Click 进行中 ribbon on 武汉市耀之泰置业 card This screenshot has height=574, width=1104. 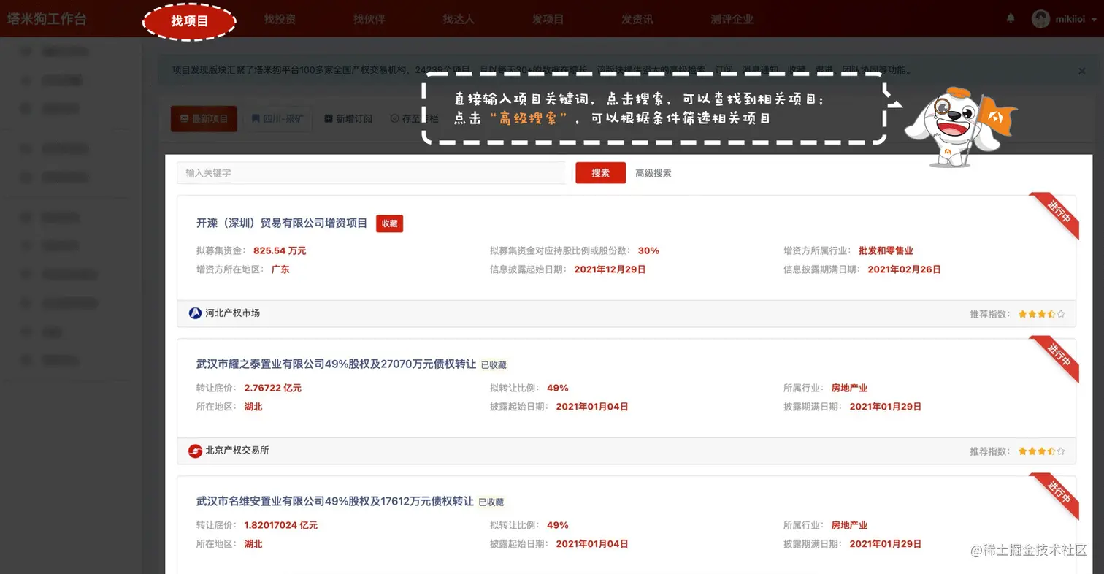point(1057,357)
